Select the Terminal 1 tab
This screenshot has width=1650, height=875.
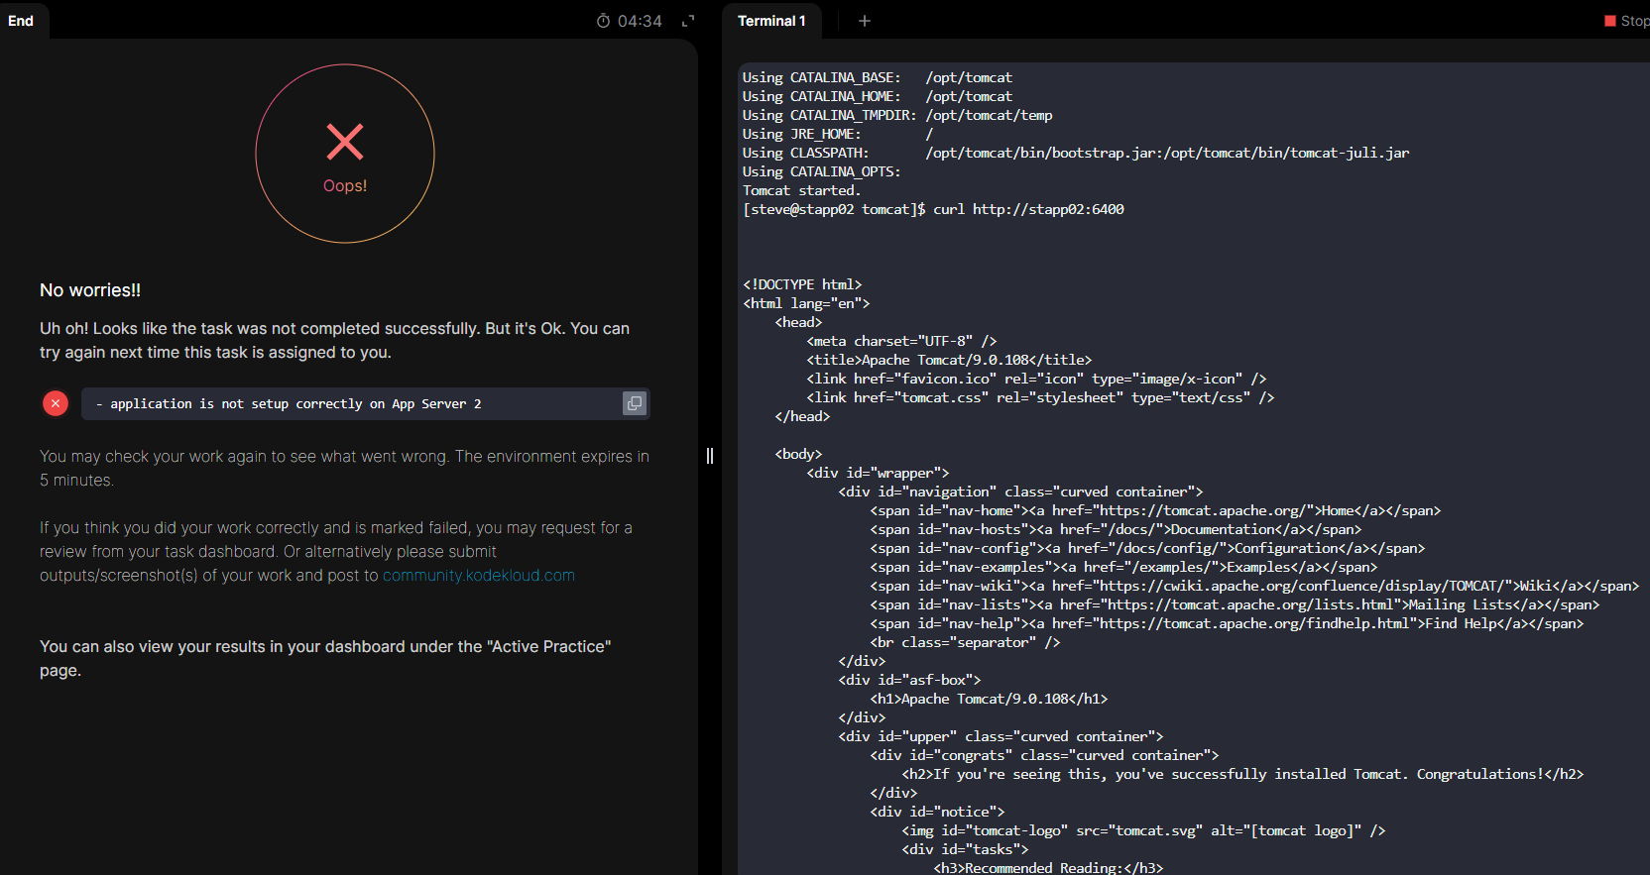click(771, 21)
